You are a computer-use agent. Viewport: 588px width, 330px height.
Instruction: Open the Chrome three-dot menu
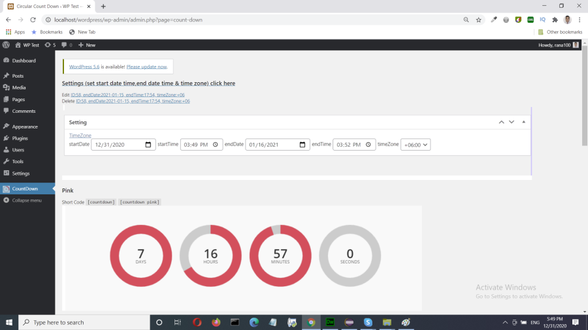click(580, 20)
